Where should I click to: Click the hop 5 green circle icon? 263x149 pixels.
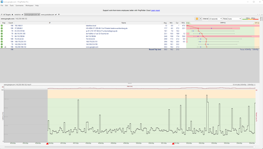(2, 36)
